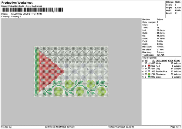Click the thread code 3647 in Grey row
Image resolution: width=182 pixels, height=129 pixels.
coord(153,69)
